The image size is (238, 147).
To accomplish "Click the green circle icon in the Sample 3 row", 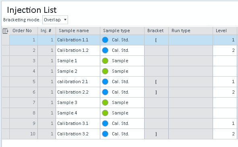I will click(105, 103).
